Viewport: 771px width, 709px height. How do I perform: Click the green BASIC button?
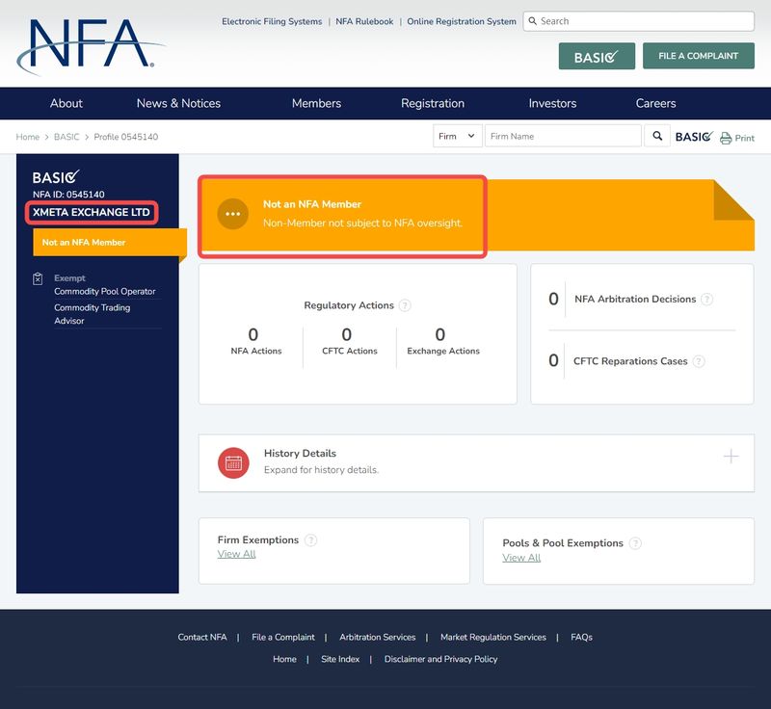pyautogui.click(x=597, y=56)
